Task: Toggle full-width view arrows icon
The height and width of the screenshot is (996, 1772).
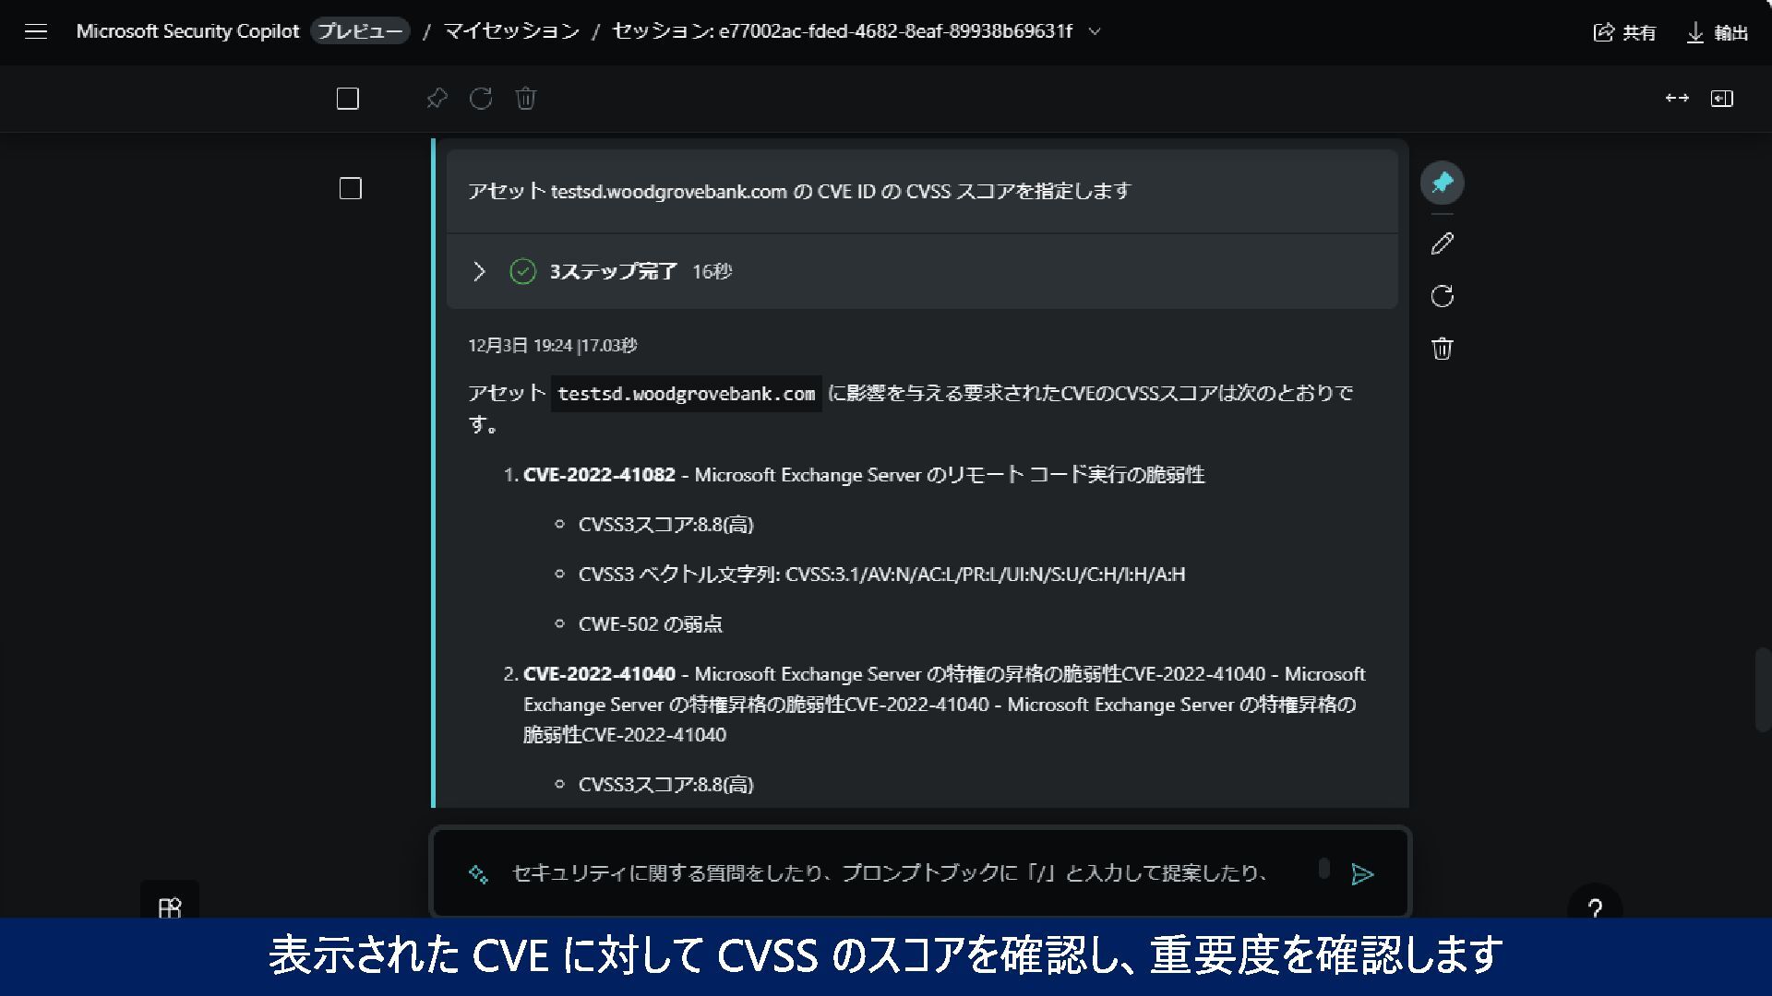Action: [1676, 99]
